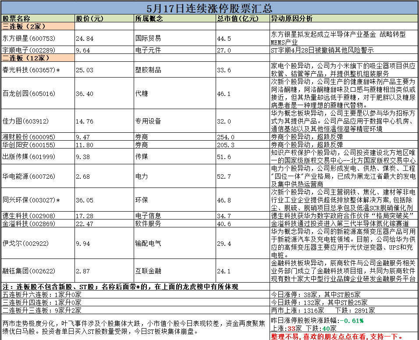Select stock name 百龙创园(605016)

click(x=29, y=93)
